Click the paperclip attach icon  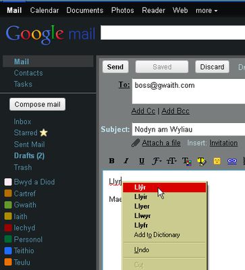point(136,143)
